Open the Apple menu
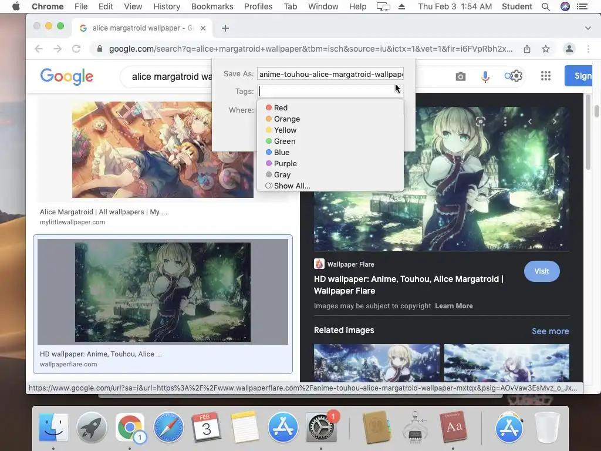The width and height of the screenshot is (601, 451). 16,6
